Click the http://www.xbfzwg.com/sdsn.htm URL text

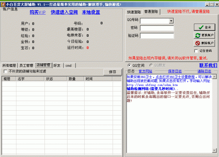coord(152,85)
